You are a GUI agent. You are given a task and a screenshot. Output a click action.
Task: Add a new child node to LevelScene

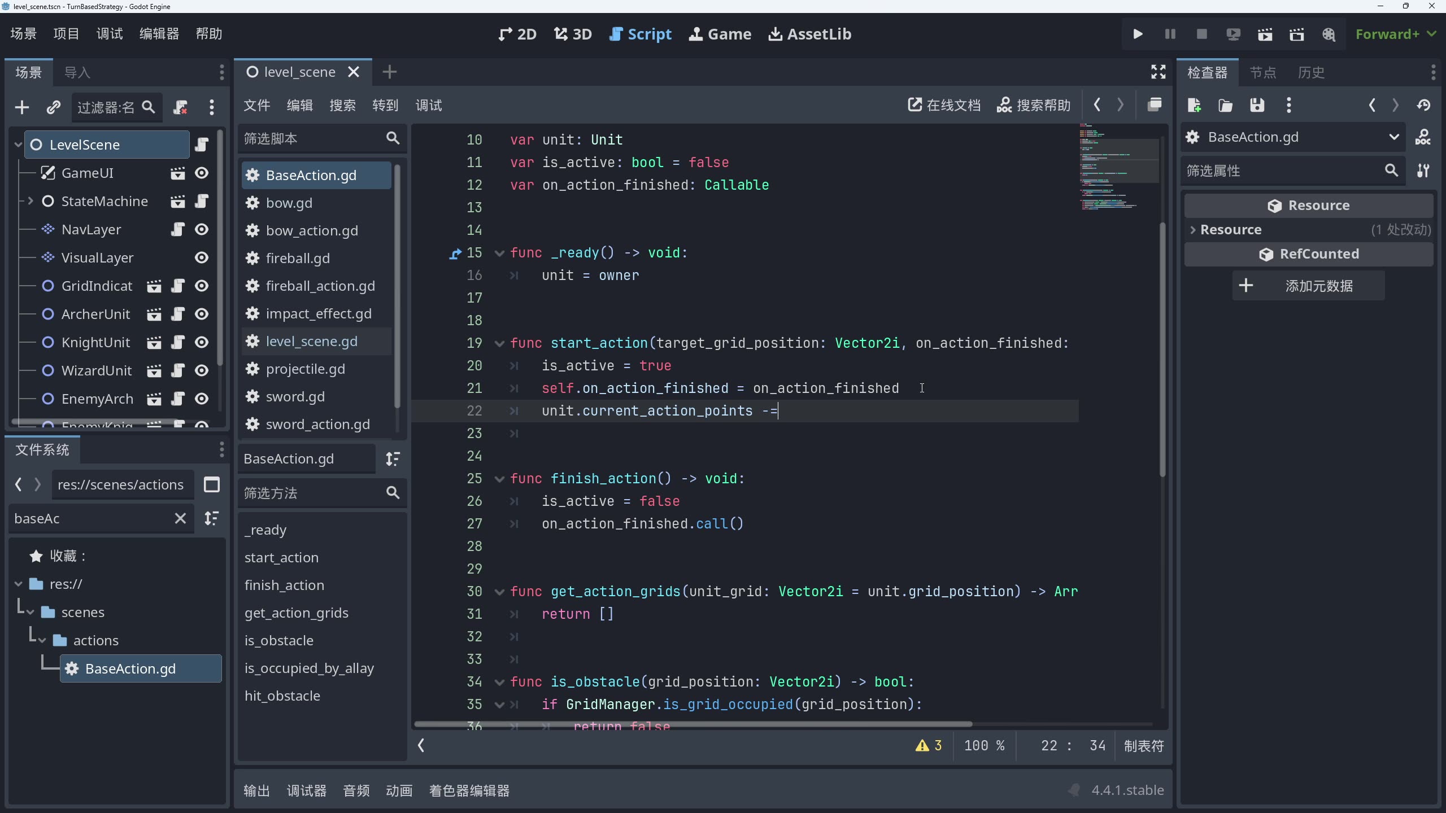click(x=21, y=107)
